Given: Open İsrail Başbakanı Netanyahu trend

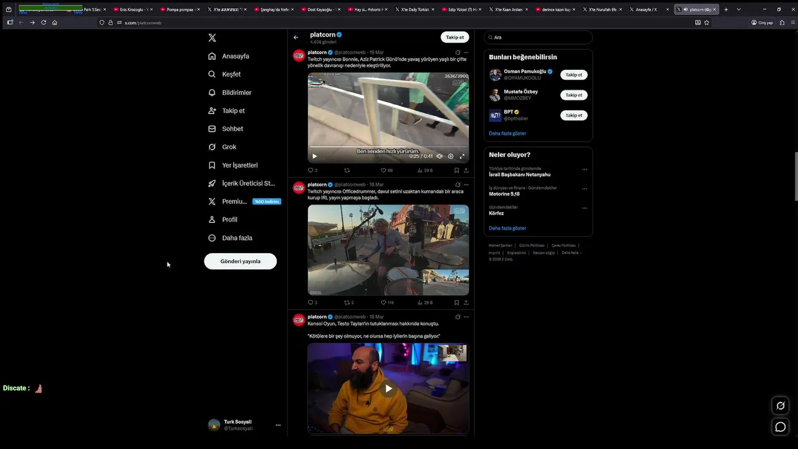Looking at the screenshot, I should tap(519, 175).
